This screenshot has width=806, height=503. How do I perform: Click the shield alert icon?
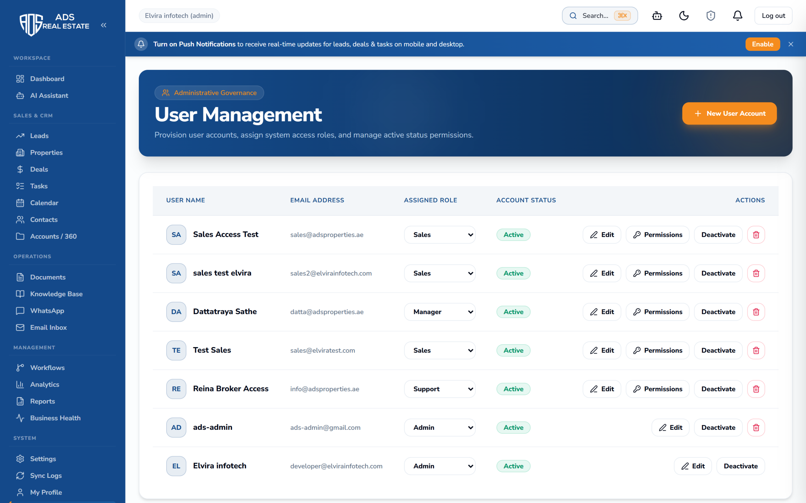point(711,16)
